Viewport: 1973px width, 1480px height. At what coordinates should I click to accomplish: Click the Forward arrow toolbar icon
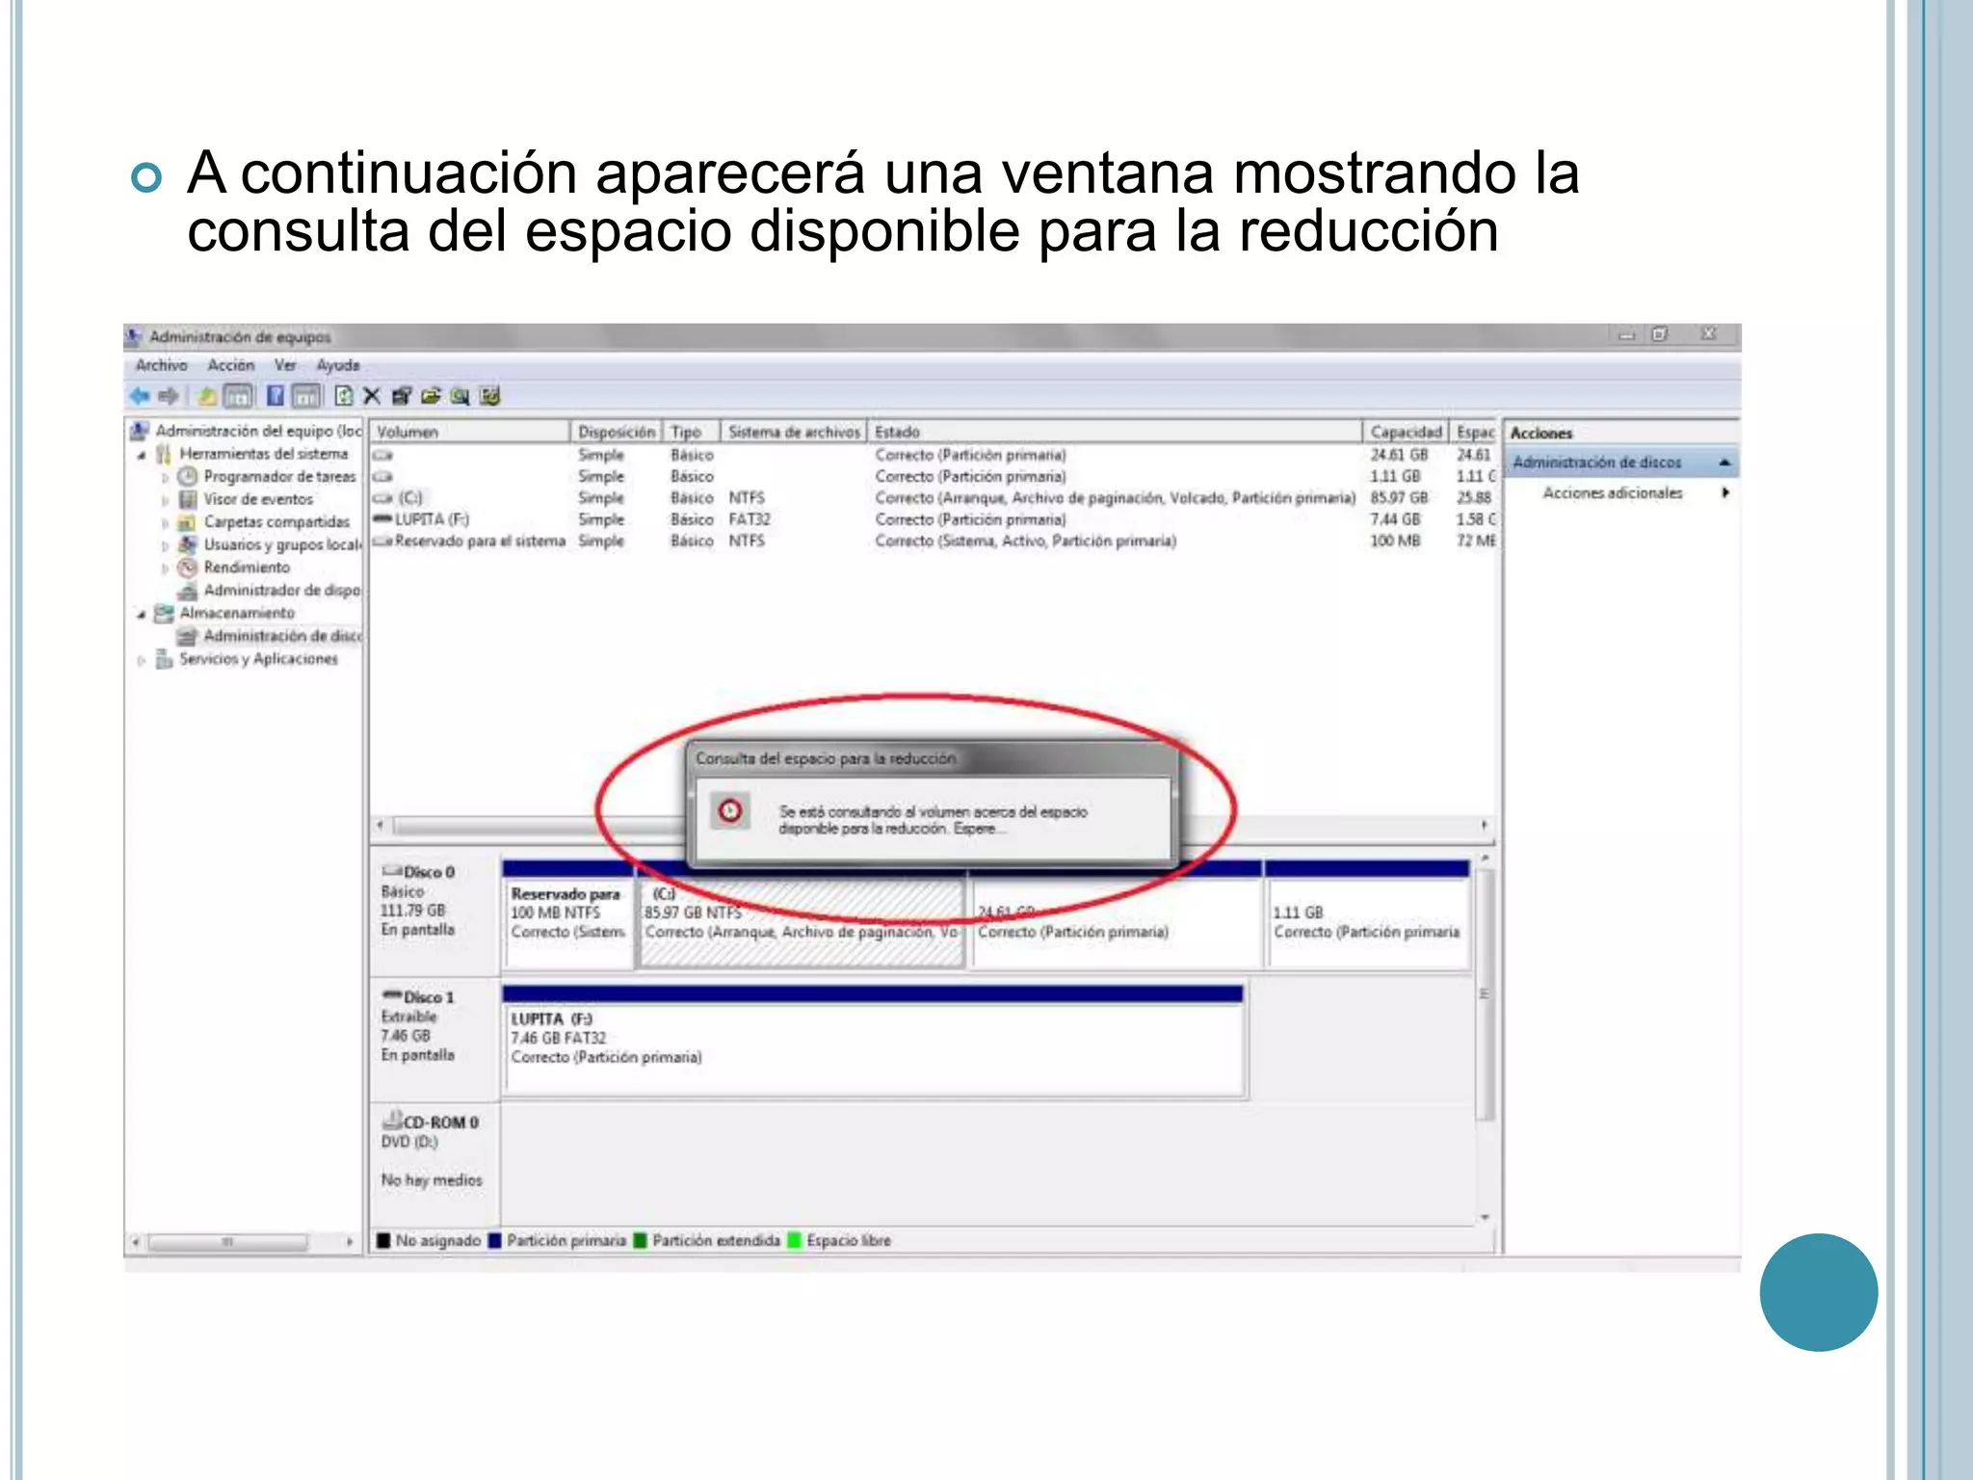(169, 396)
